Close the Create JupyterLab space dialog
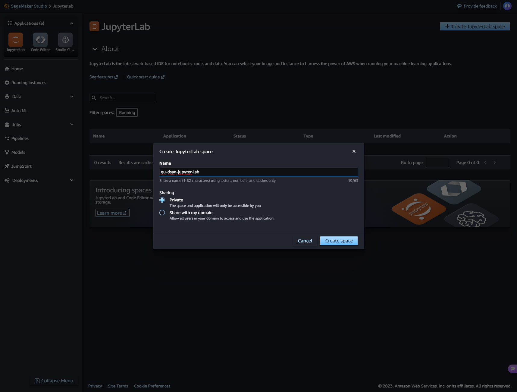 354,151
